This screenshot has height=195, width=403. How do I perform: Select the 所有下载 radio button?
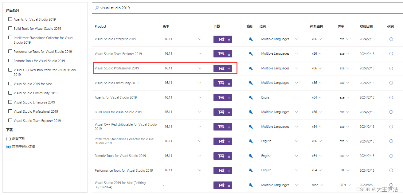(x=9, y=139)
